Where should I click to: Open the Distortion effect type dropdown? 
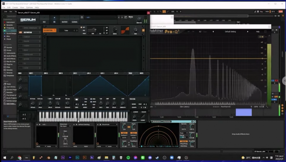[x=50, y=30]
